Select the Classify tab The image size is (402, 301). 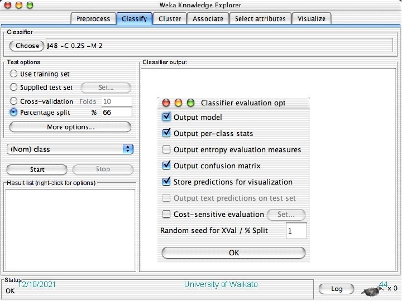pos(135,19)
